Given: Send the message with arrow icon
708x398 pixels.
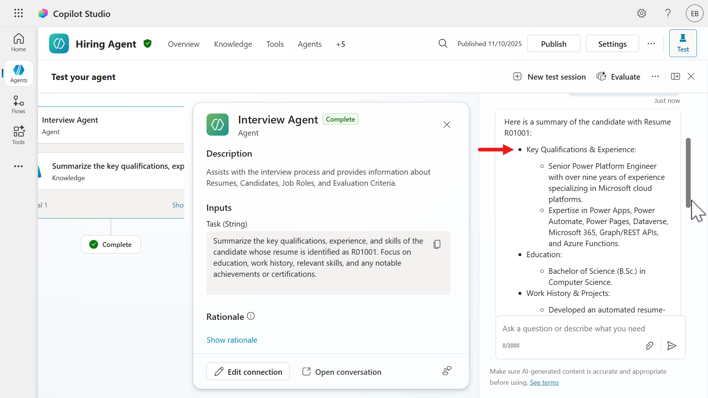Looking at the screenshot, I should point(671,346).
